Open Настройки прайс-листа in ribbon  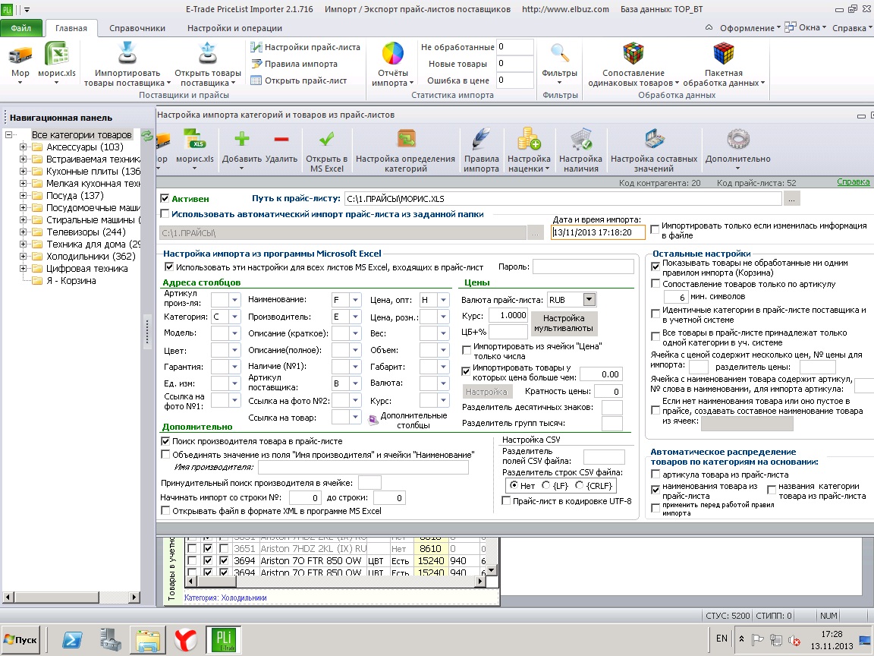pyautogui.click(x=306, y=47)
